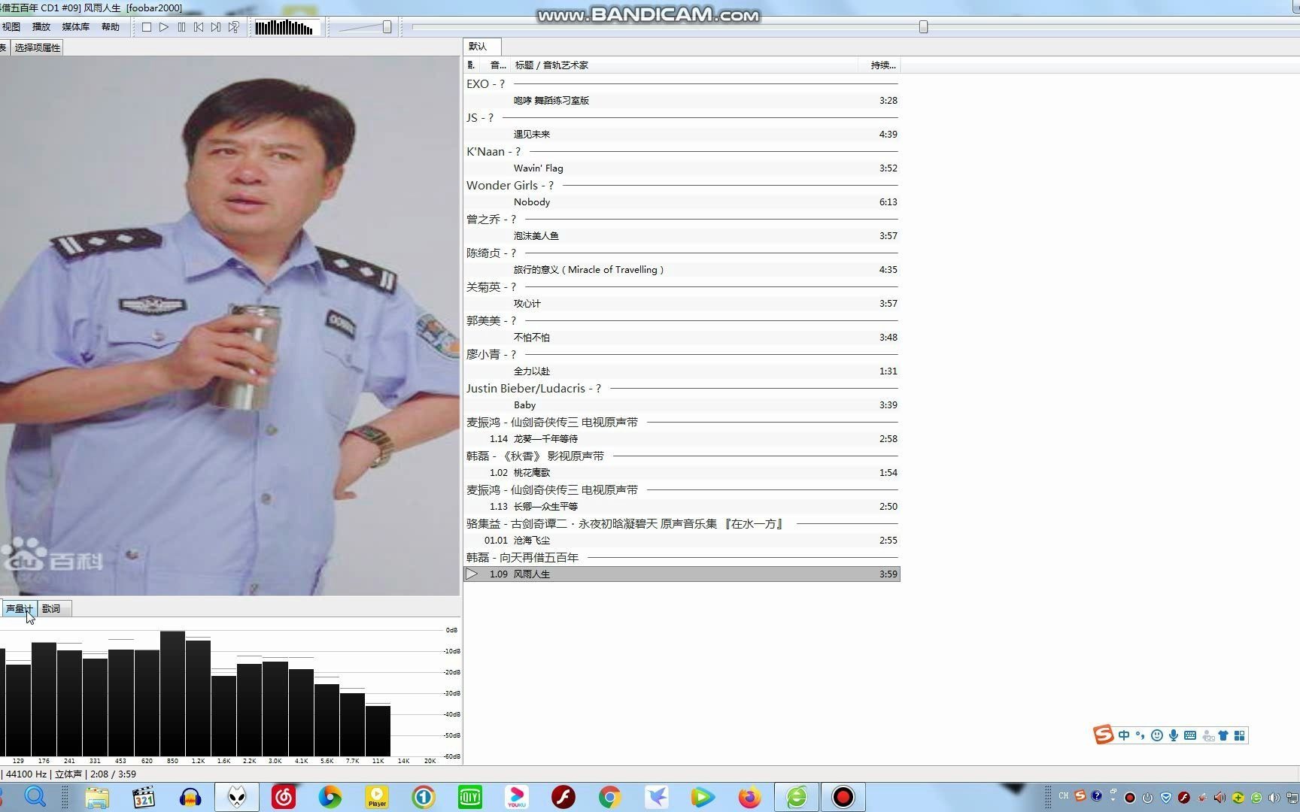Select the track 全力以赴

(x=682, y=371)
